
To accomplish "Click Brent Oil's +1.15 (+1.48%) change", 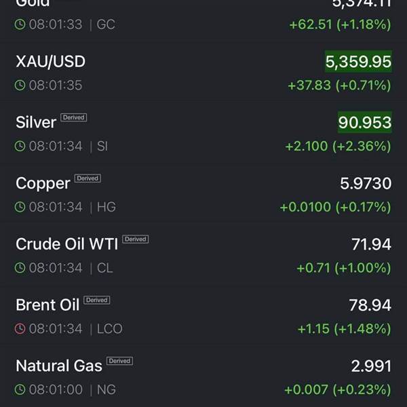I will [x=344, y=329].
